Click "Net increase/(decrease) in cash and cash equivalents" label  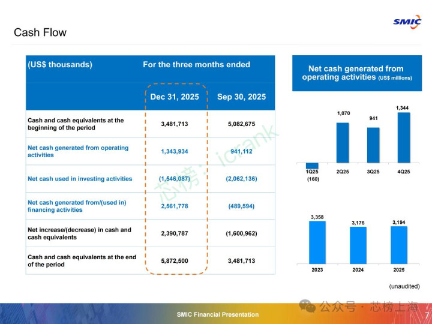click(79, 233)
